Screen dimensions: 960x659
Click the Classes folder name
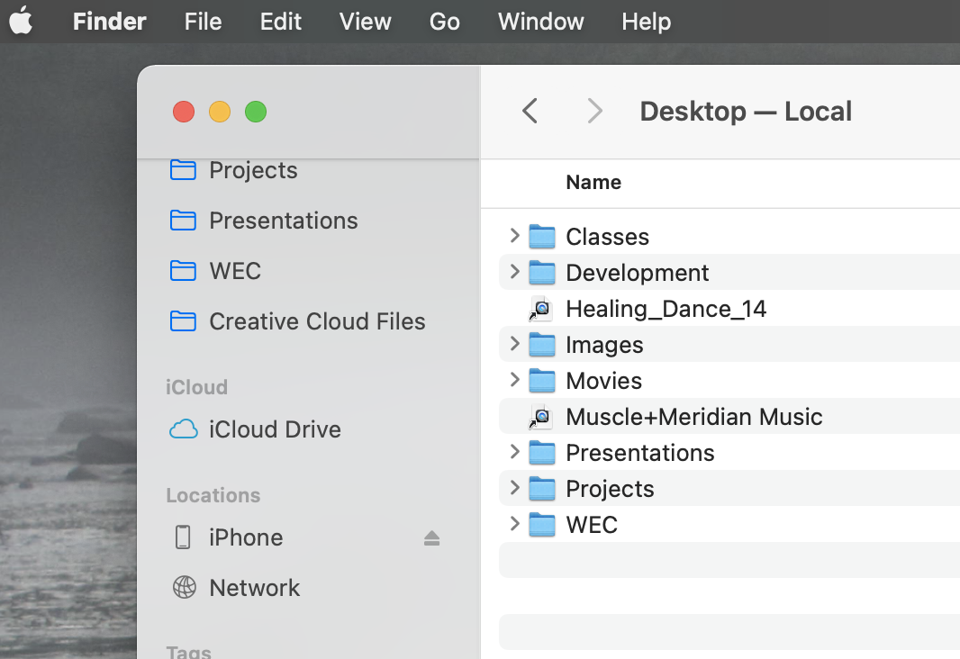click(x=607, y=237)
